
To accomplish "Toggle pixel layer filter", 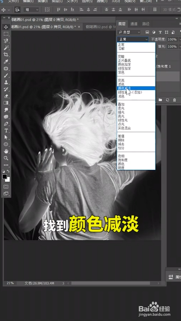I will pyautogui.click(x=147, y=32).
